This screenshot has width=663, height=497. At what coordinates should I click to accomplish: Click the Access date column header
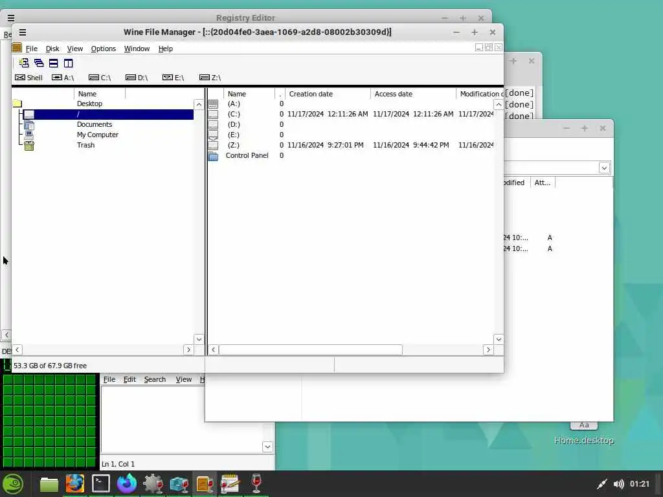(413, 94)
